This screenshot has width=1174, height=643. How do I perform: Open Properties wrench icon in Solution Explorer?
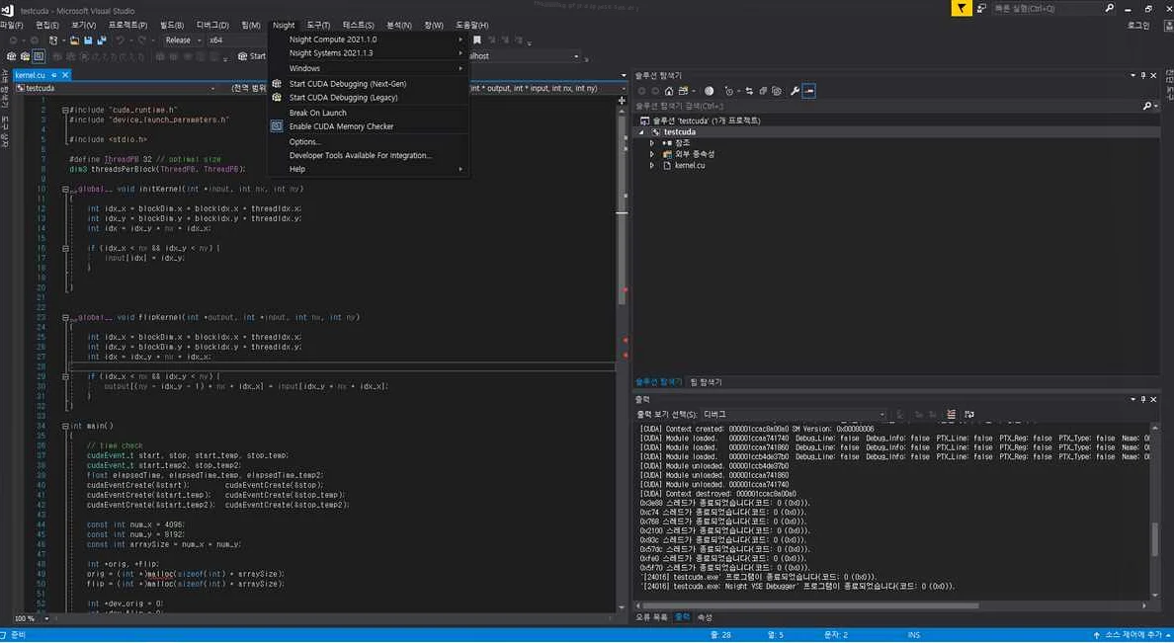[795, 91]
